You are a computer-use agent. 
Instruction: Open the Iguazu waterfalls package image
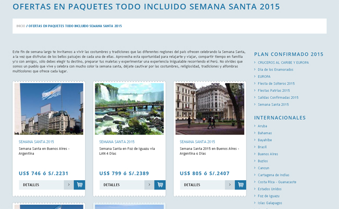129,109
